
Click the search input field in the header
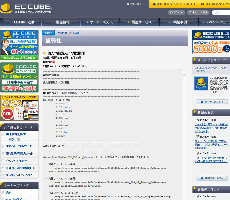click(x=221, y=13)
